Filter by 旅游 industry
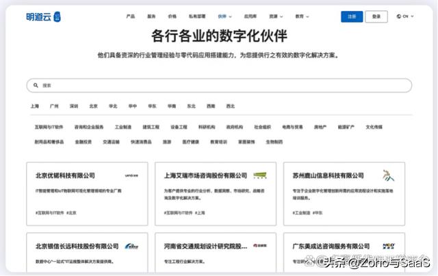Image resolution: width=438 pixels, height=276 pixels. point(167,142)
